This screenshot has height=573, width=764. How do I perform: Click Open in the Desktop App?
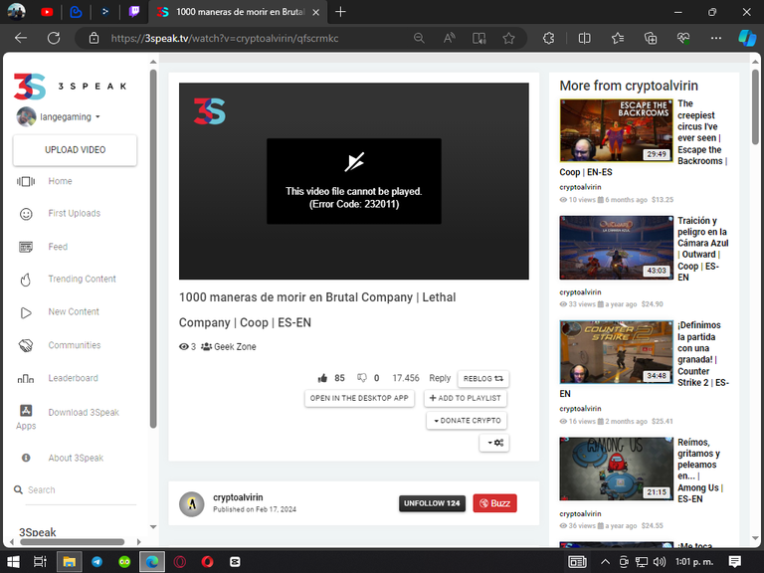coord(359,398)
